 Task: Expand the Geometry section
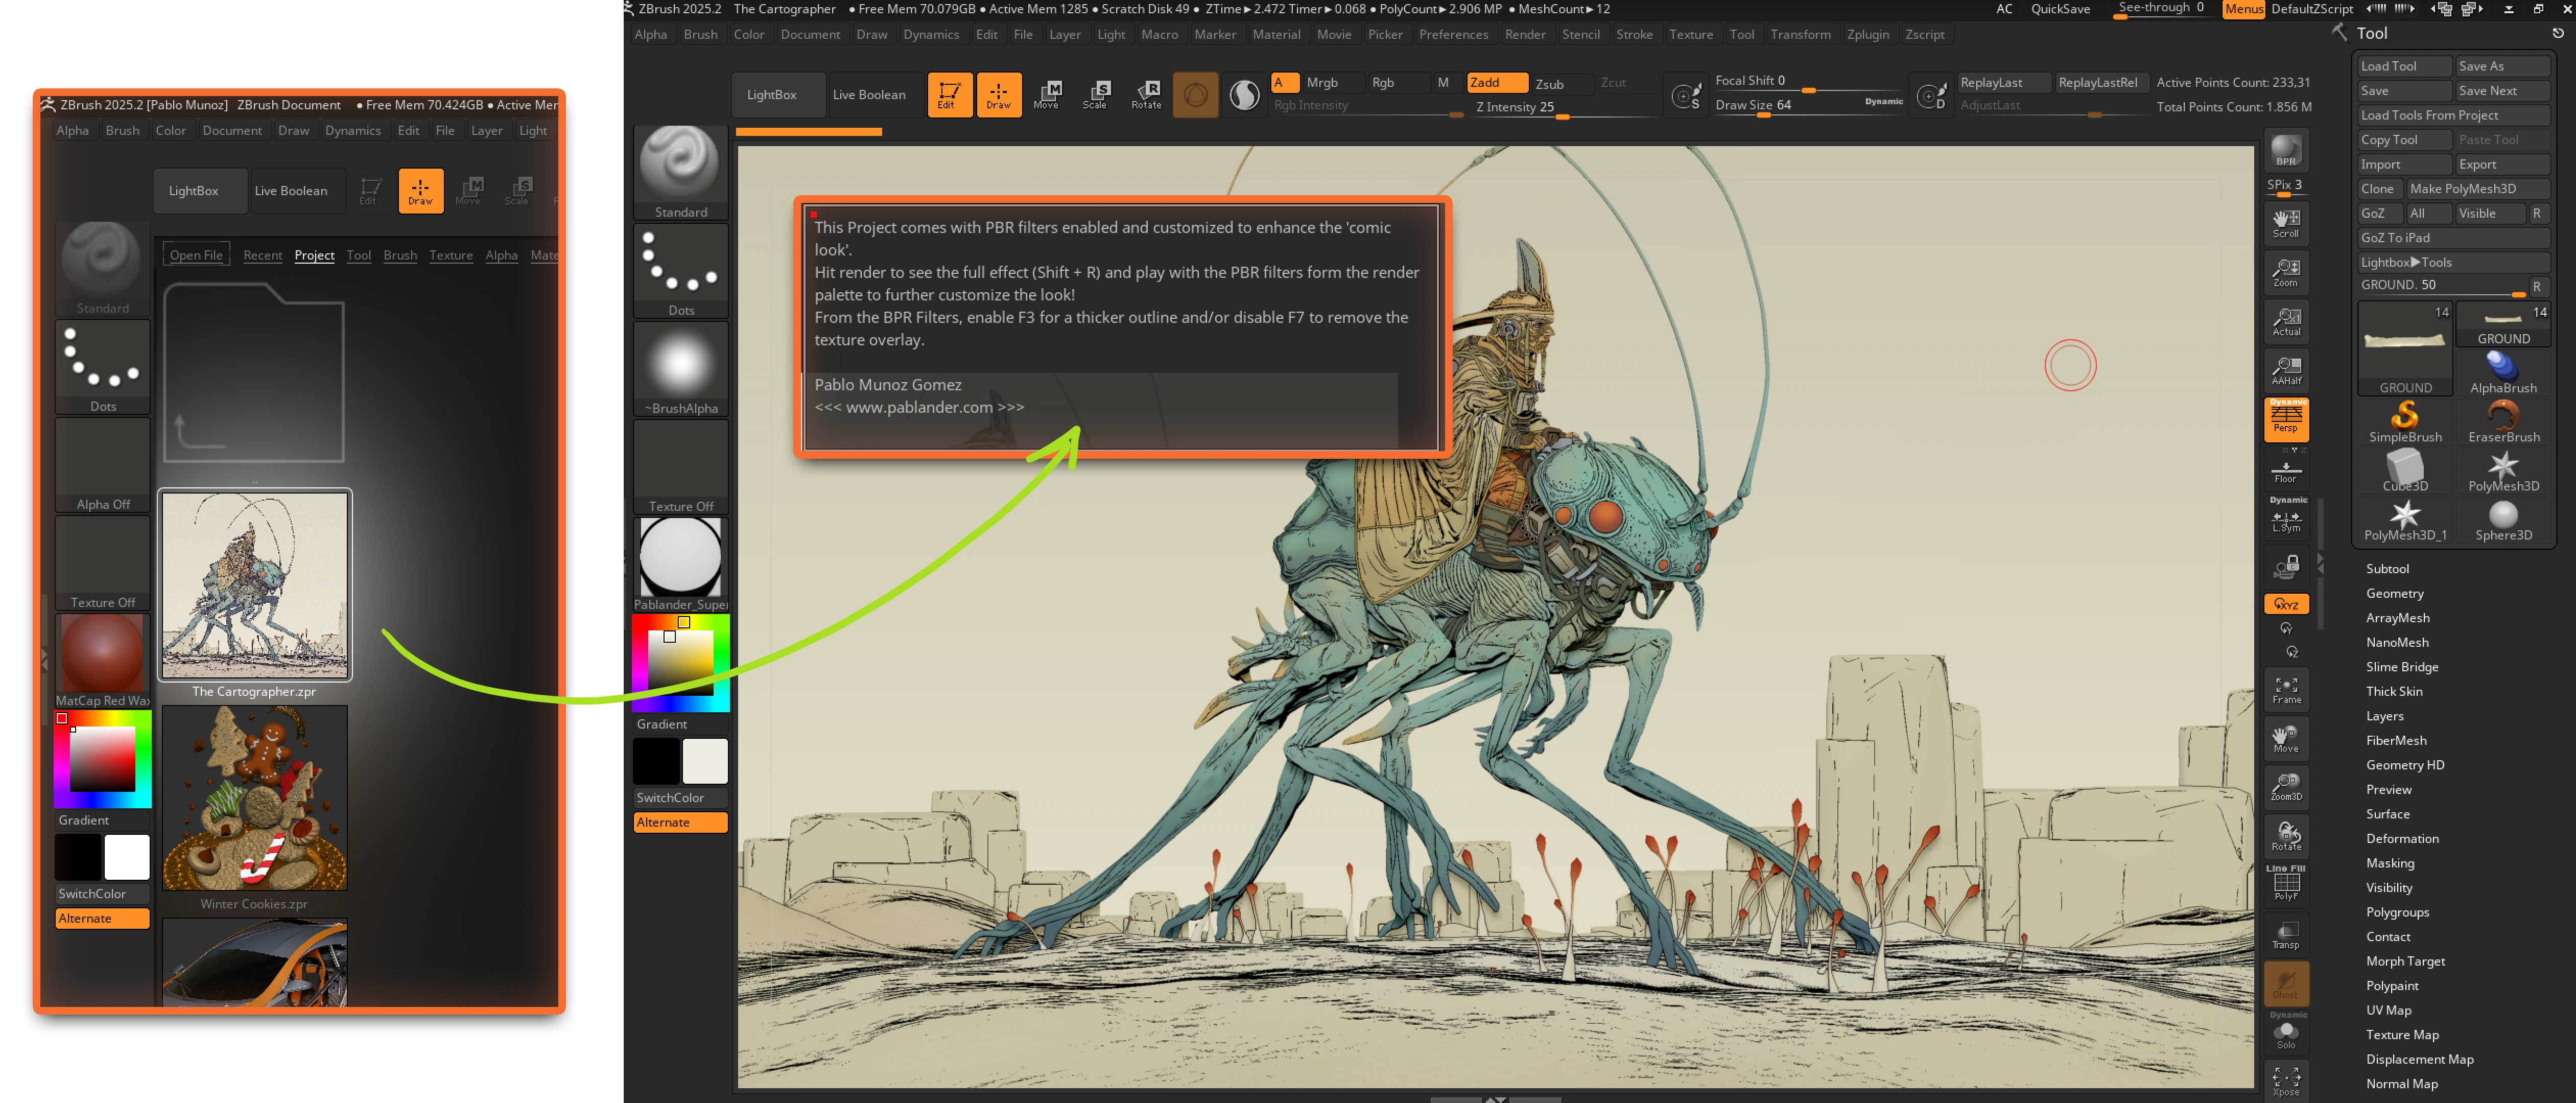2394,593
